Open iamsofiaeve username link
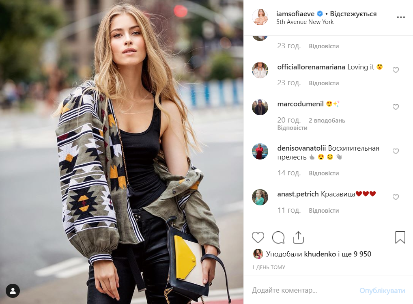 click(x=295, y=14)
